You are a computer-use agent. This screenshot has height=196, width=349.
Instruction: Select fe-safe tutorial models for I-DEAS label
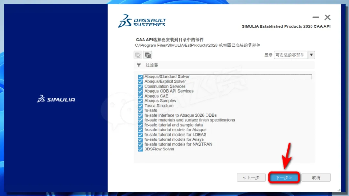(x=175, y=135)
